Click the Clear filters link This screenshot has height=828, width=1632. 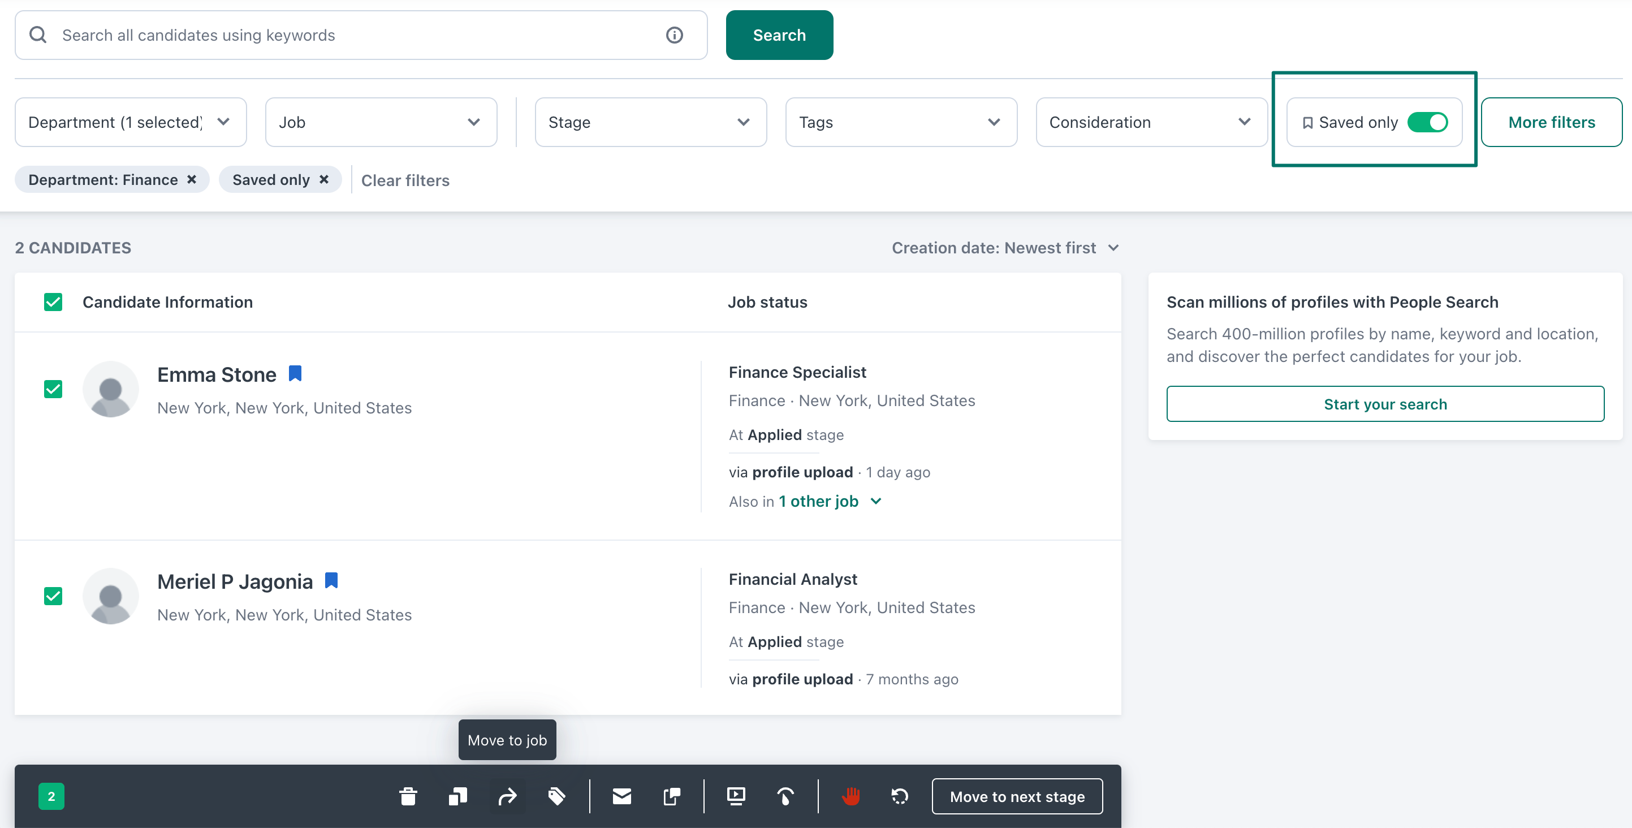[405, 180]
